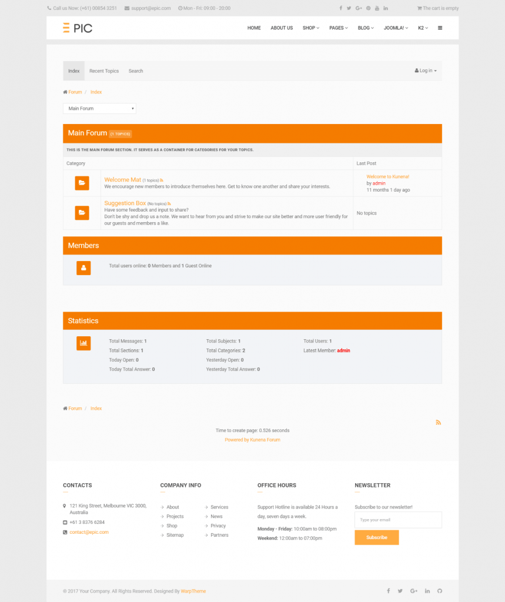Open the Log in dropdown
The width and height of the screenshot is (505, 602).
[x=425, y=70]
